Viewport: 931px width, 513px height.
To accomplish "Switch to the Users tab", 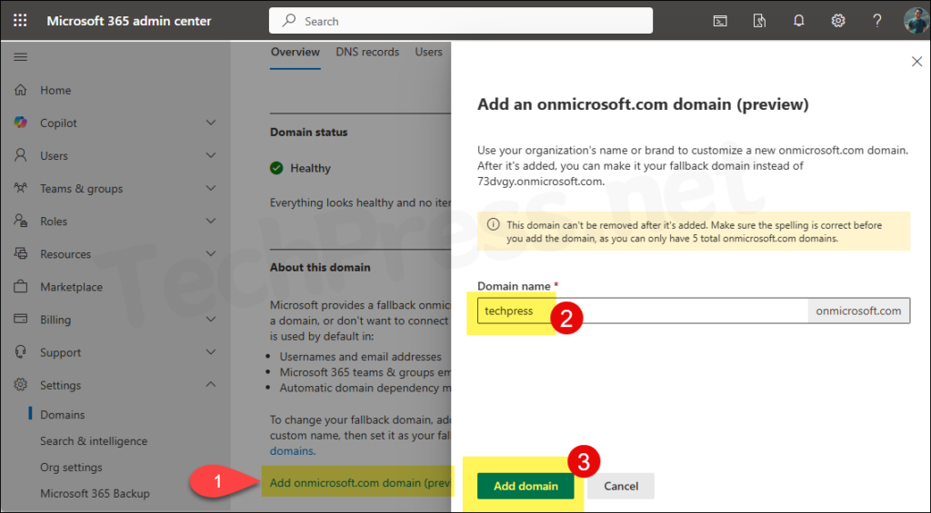I will pyautogui.click(x=429, y=52).
